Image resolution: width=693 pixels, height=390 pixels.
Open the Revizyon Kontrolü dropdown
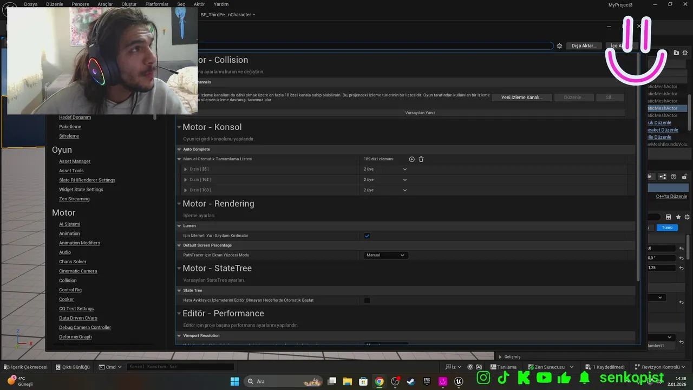[660, 367]
